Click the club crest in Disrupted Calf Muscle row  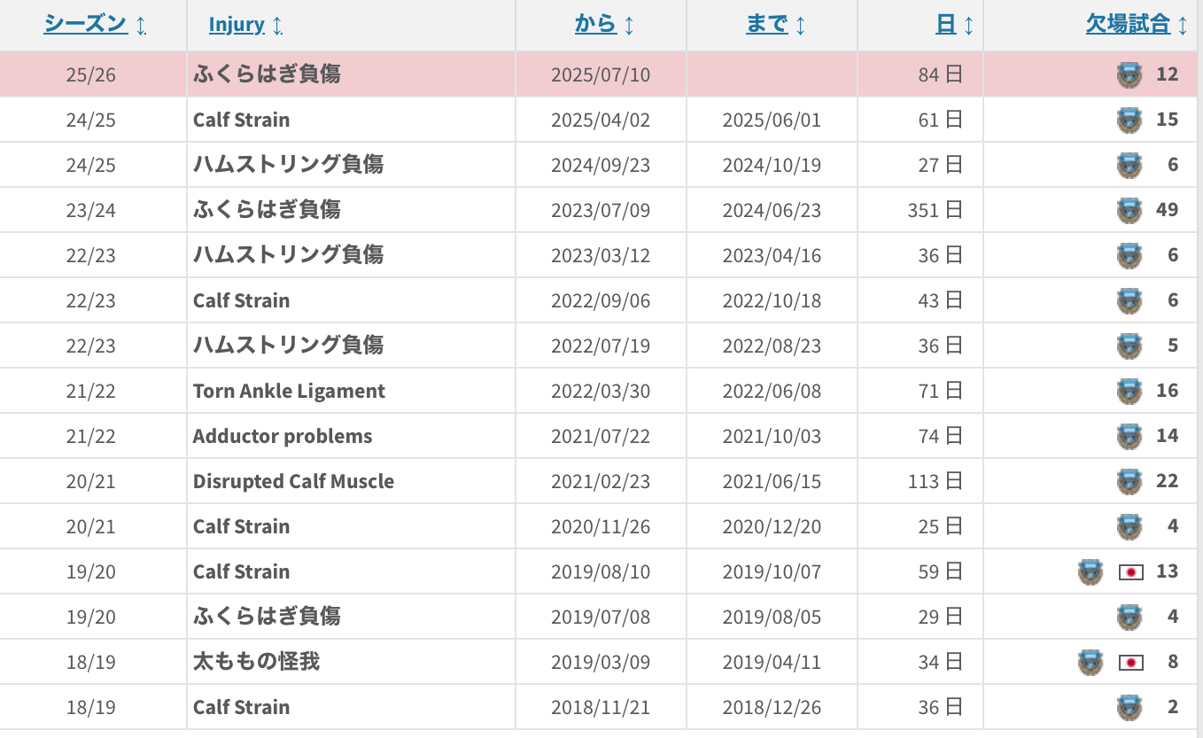point(1129,481)
